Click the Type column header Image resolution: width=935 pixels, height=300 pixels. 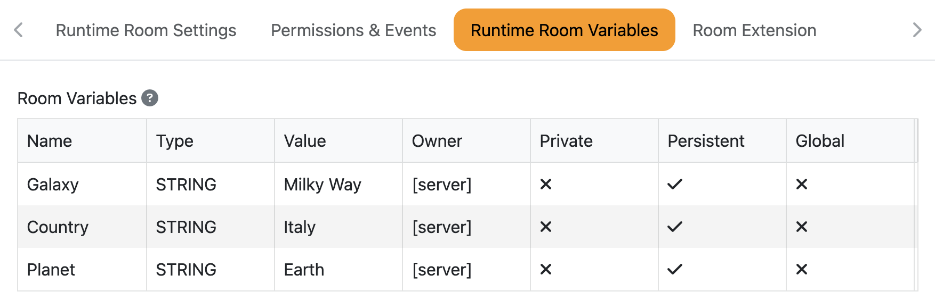(x=211, y=141)
